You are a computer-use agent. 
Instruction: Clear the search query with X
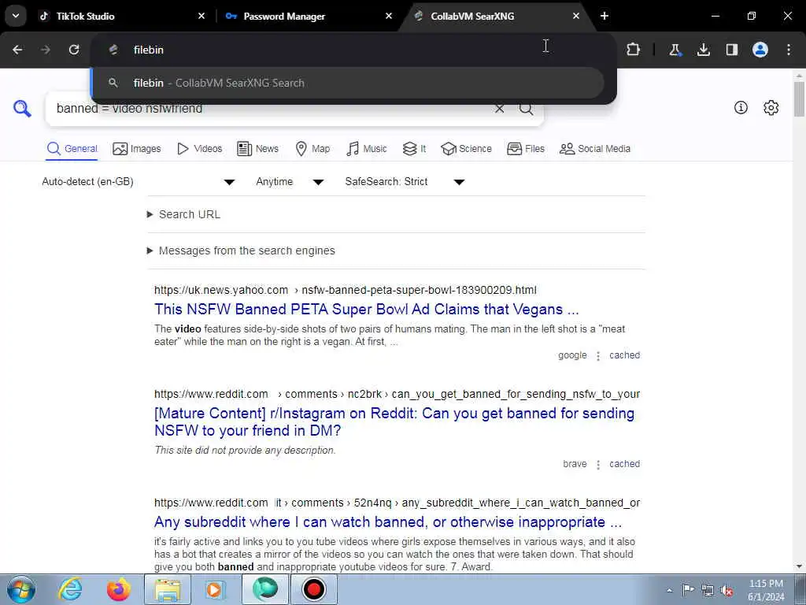pyautogui.click(x=499, y=109)
